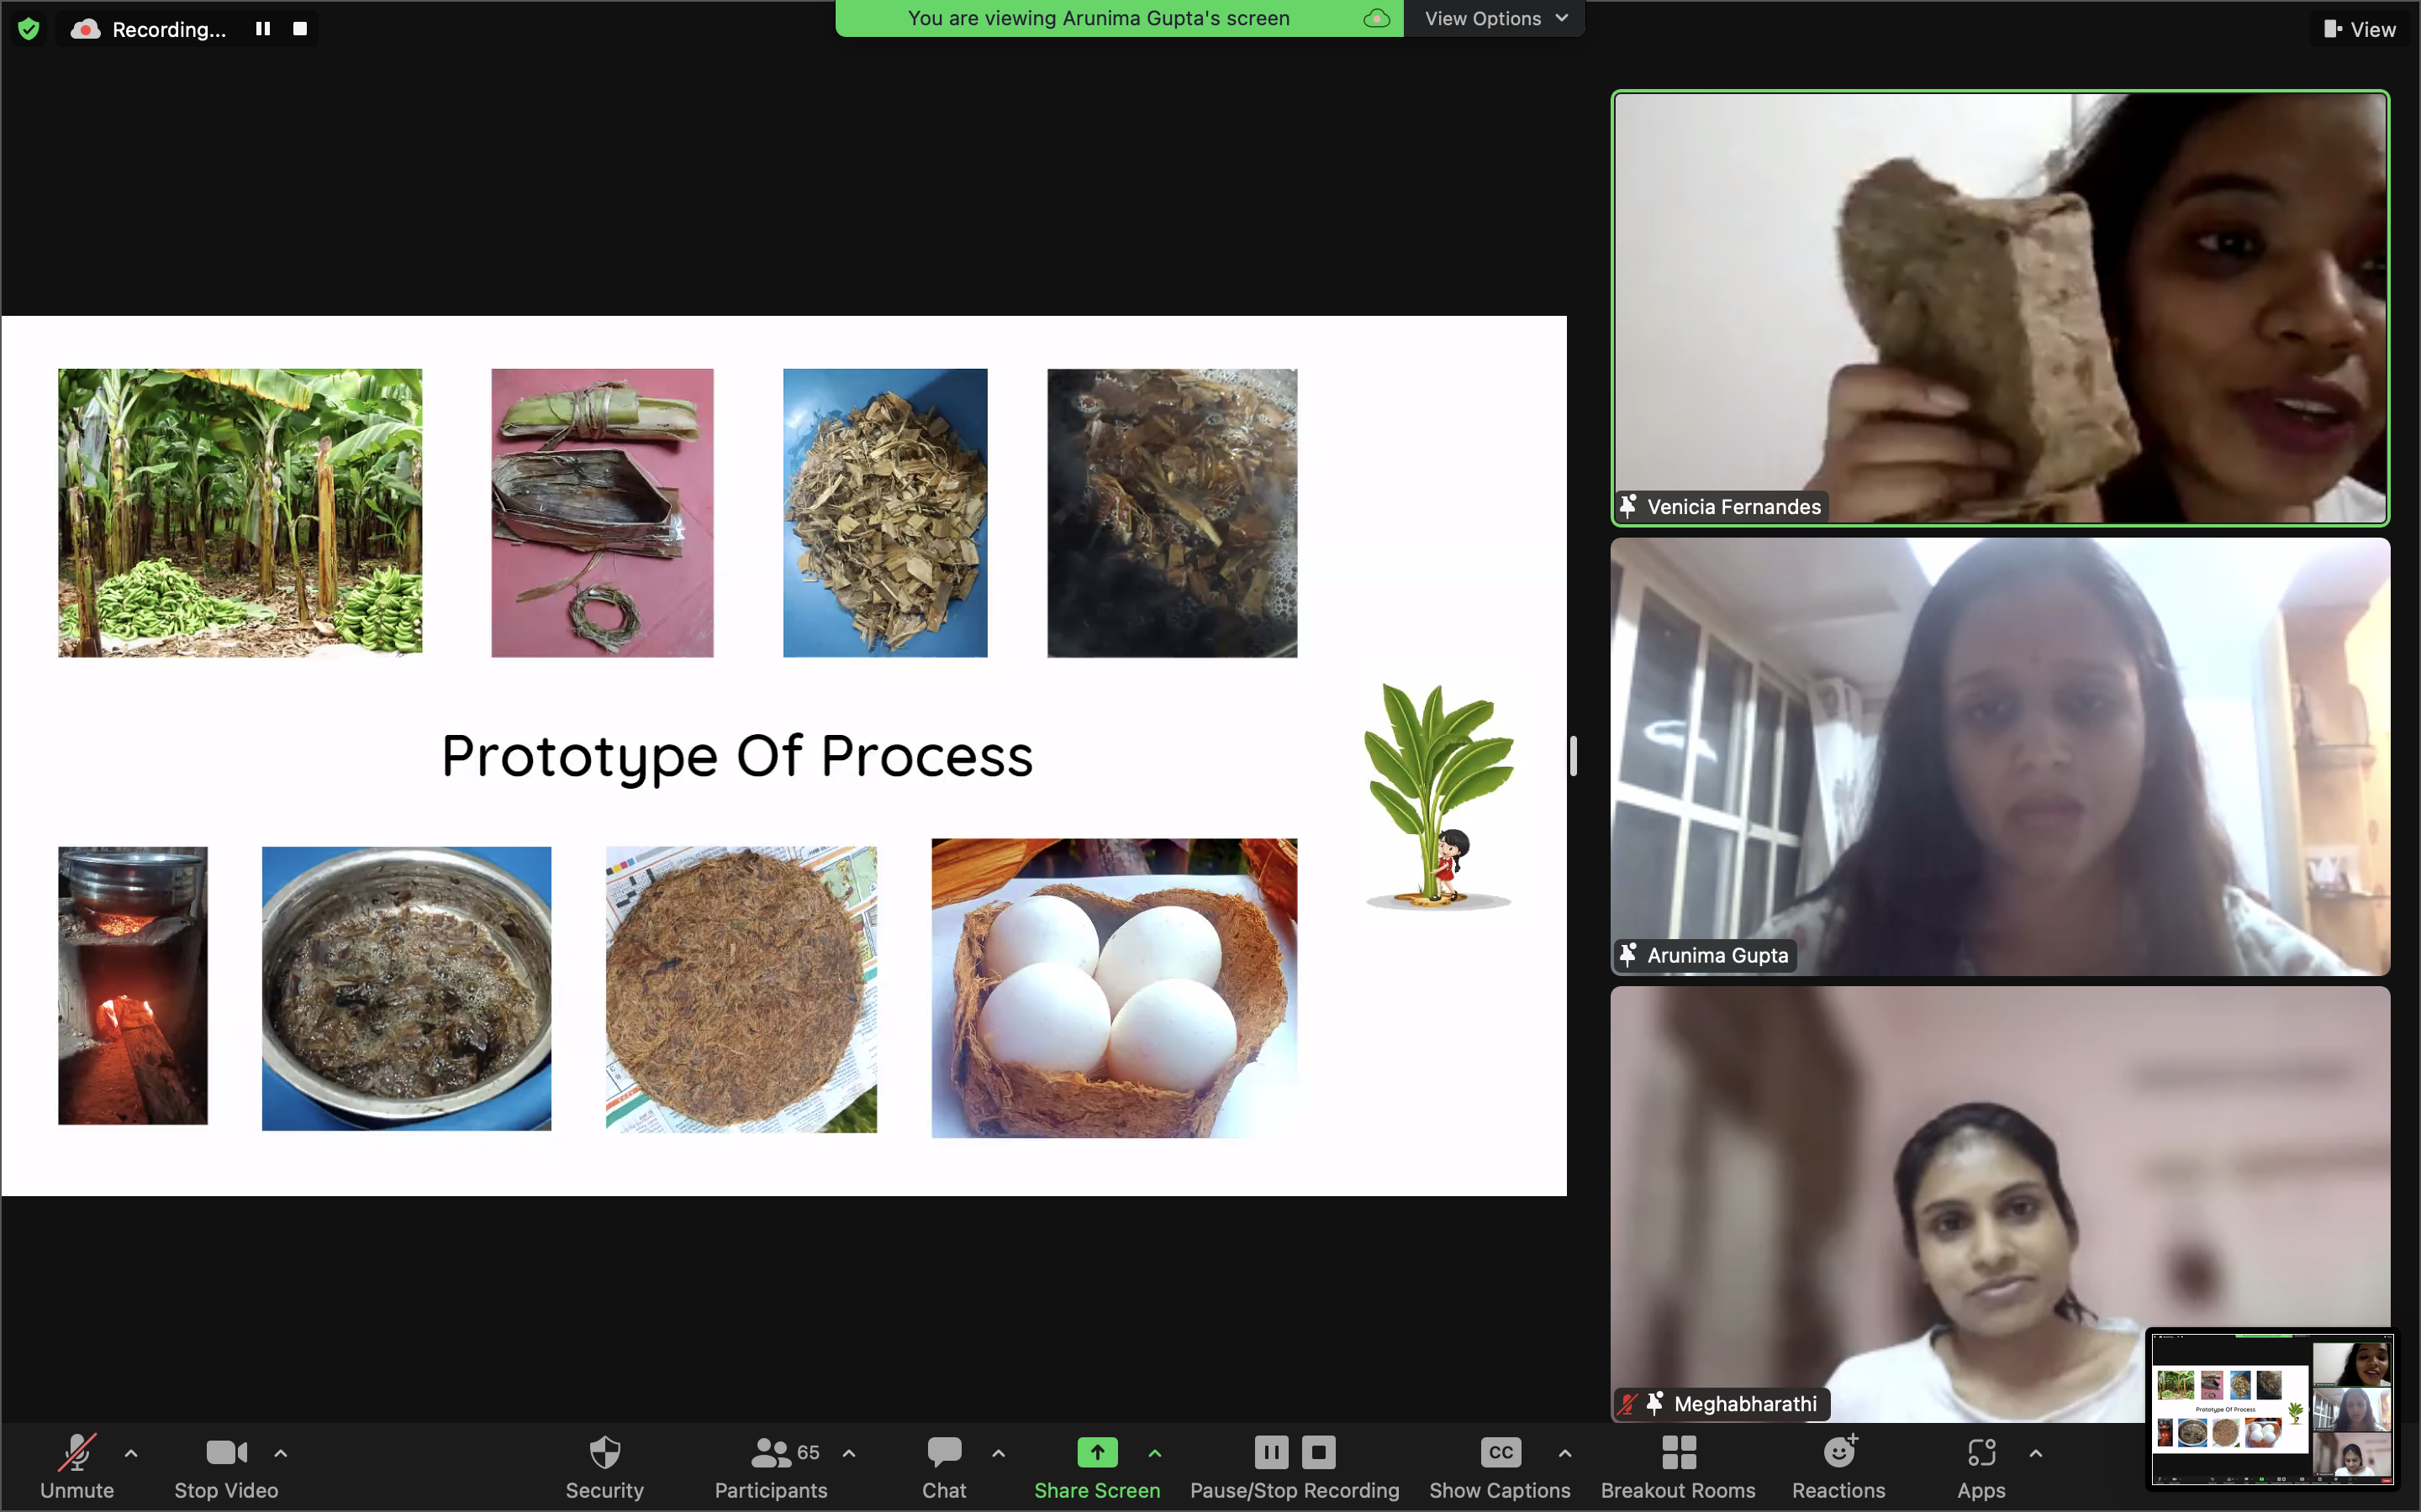Expand video options arrow beside Stop Video
Screen dimensions: 2421x1512
click(x=281, y=1453)
